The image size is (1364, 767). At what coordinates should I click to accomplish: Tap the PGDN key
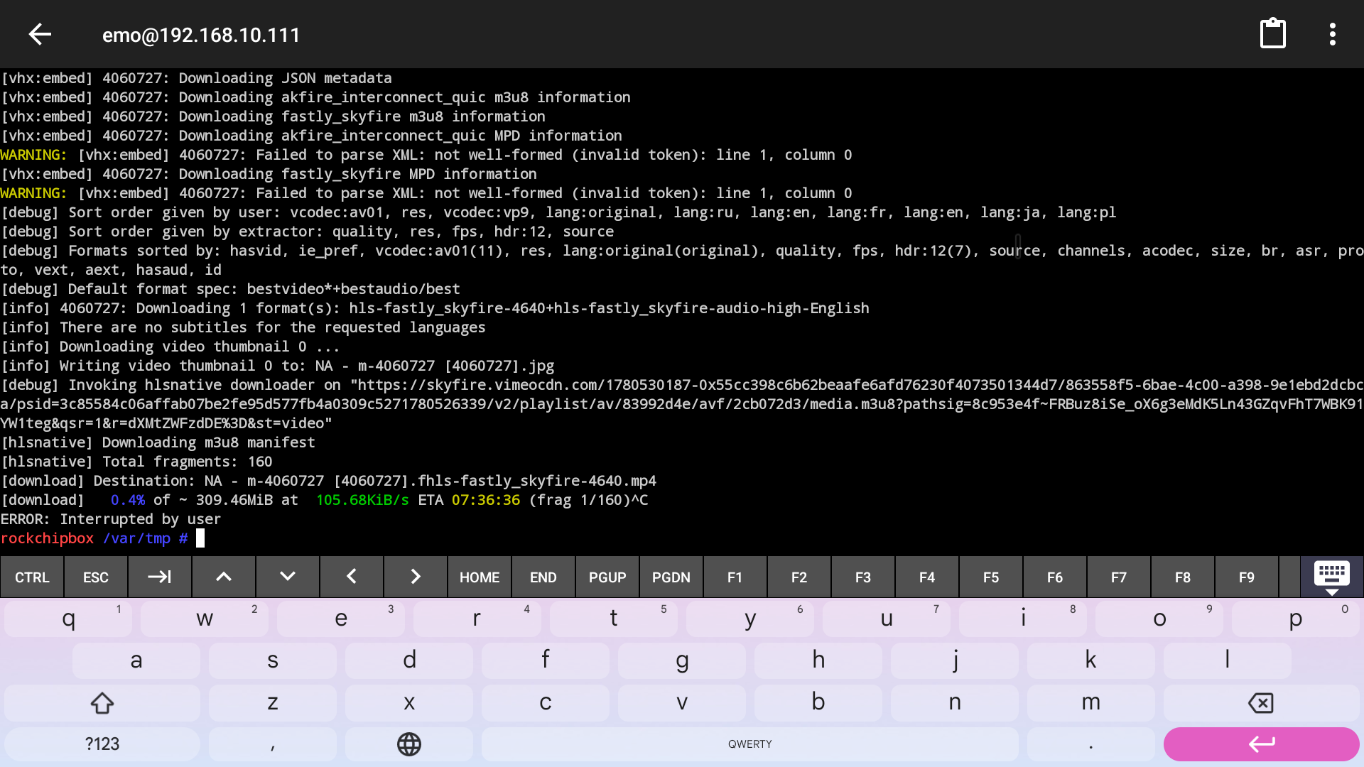pyautogui.click(x=671, y=577)
